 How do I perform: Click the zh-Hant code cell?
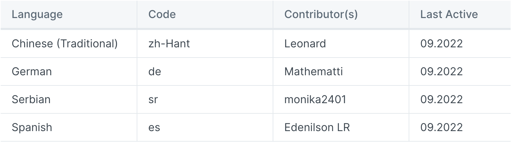169,44
